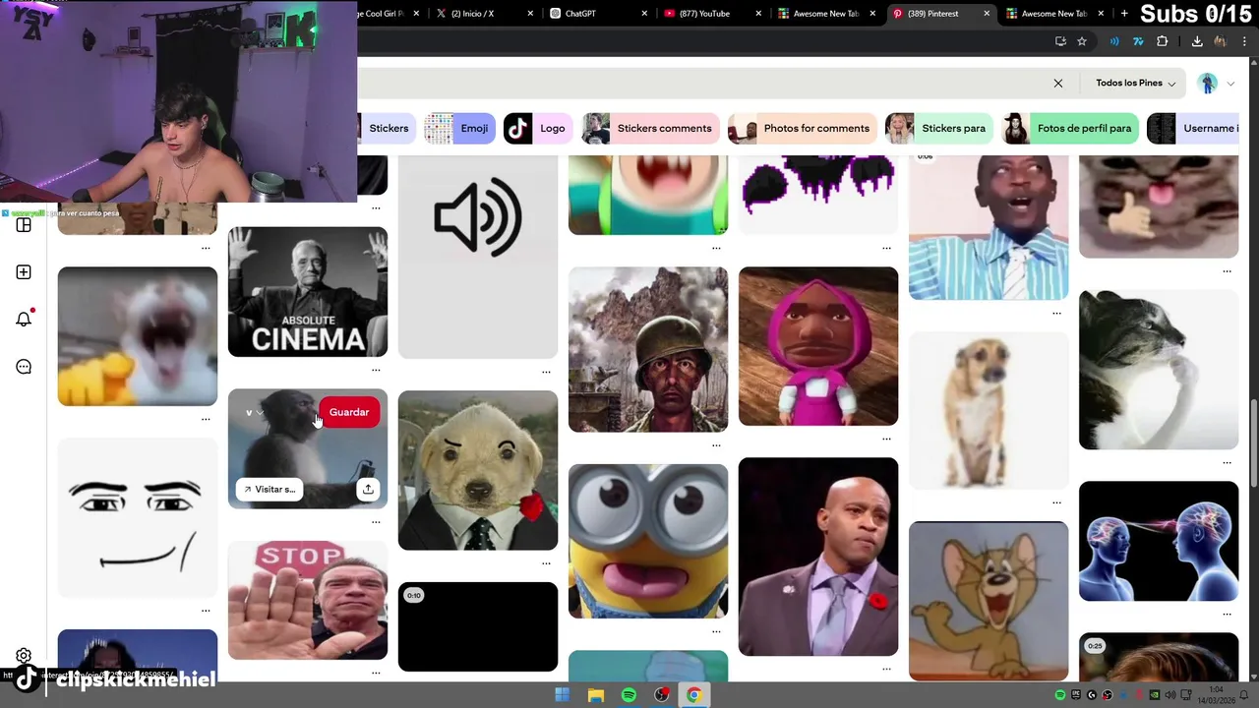The height and width of the screenshot is (708, 1259).
Task: Open more options under the hovered monkey pin
Action: click(x=376, y=521)
